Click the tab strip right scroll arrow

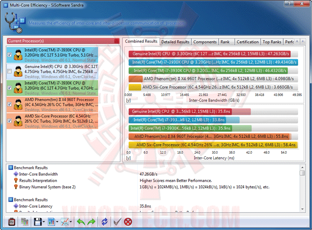(x=303, y=41)
